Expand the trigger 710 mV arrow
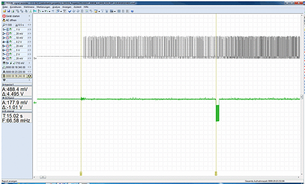Viewport: 305px width, 184px height. (x=30, y=63)
